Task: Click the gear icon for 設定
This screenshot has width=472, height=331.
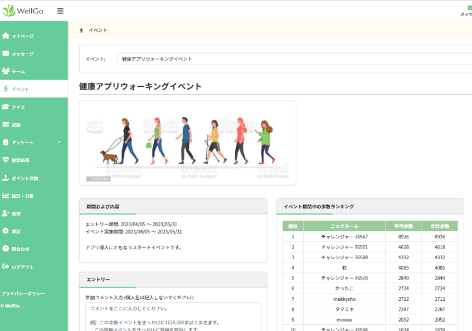Action: pyautogui.click(x=6, y=231)
